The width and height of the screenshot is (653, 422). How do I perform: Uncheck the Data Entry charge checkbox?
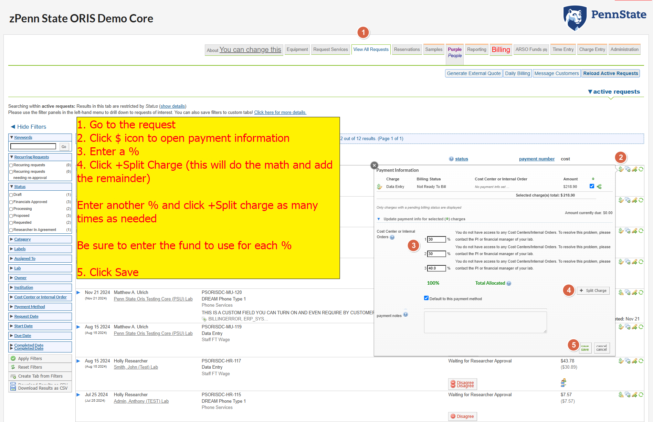(x=592, y=186)
